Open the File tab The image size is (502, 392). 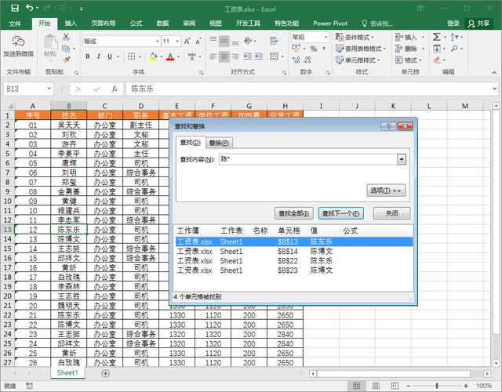pyautogui.click(x=15, y=24)
